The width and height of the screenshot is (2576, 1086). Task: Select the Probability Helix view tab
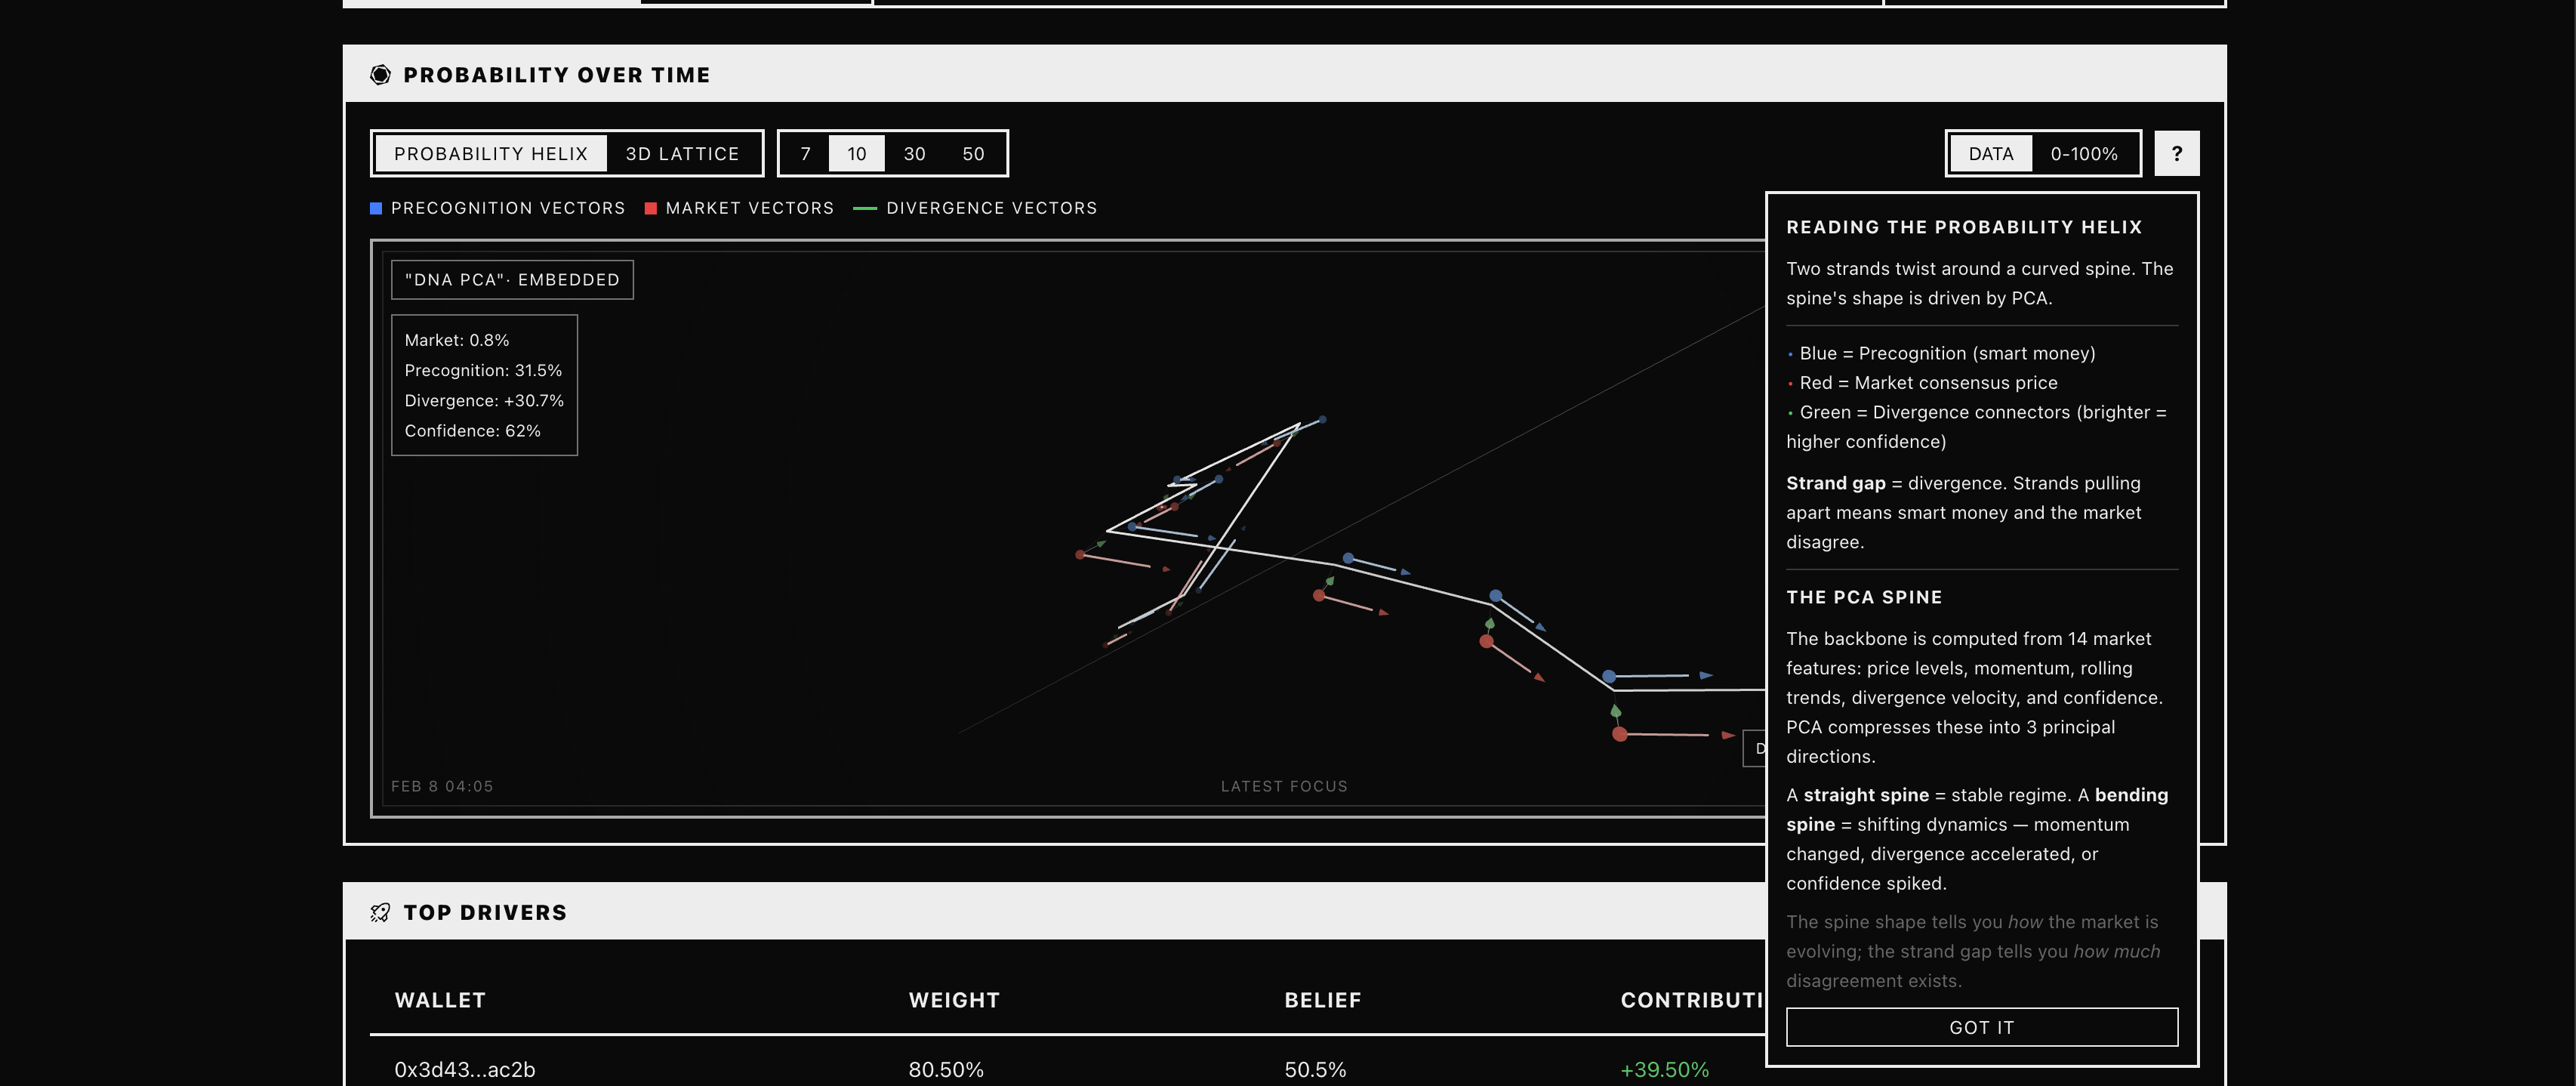click(x=491, y=154)
